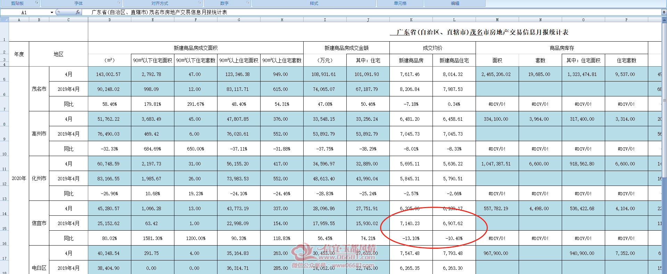Click the formula bar text field
Image resolution: width=667 pixels, height=274 pixels.
[372, 12]
